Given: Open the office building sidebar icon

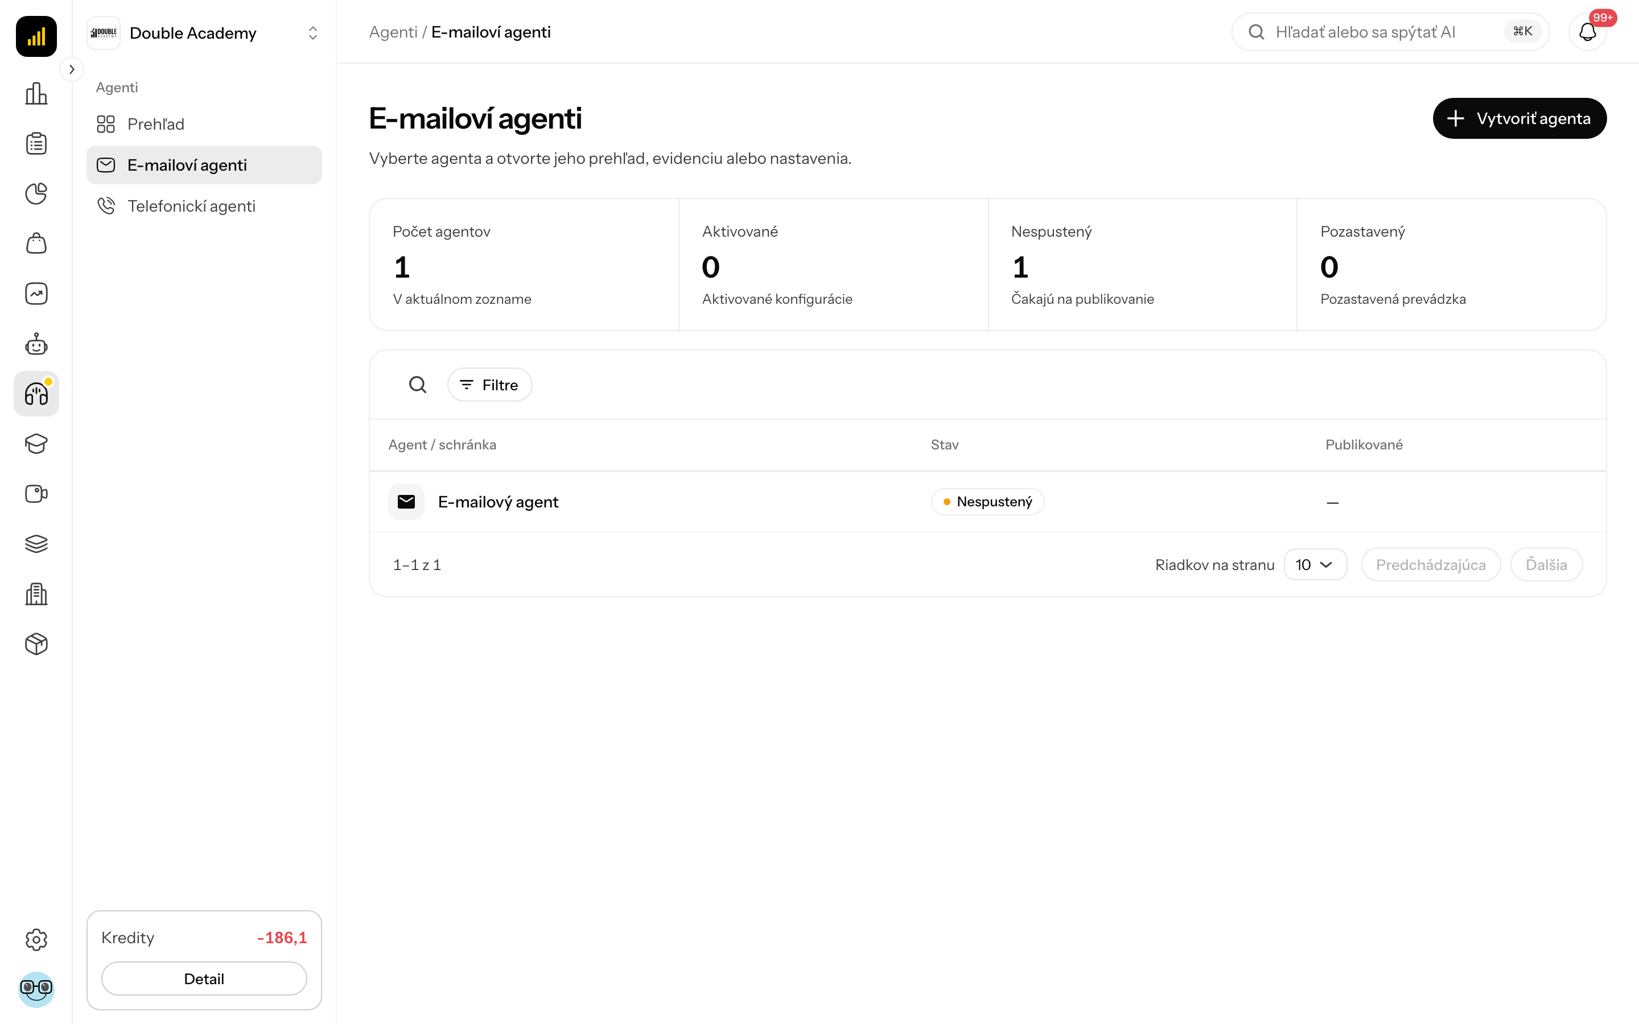Looking at the screenshot, I should pos(36,594).
